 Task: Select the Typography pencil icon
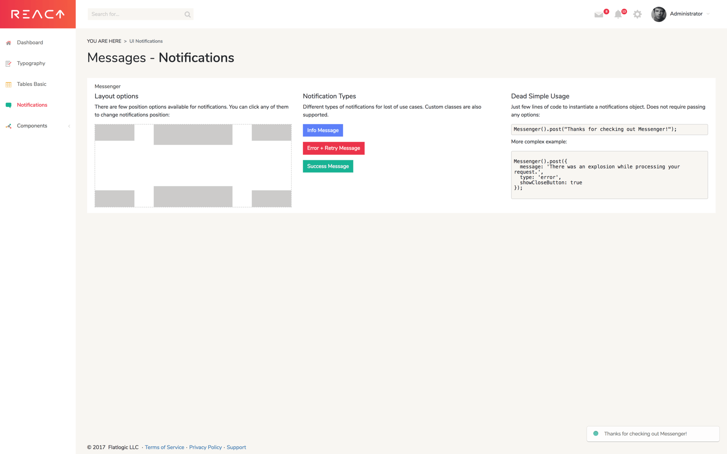[x=8, y=63]
